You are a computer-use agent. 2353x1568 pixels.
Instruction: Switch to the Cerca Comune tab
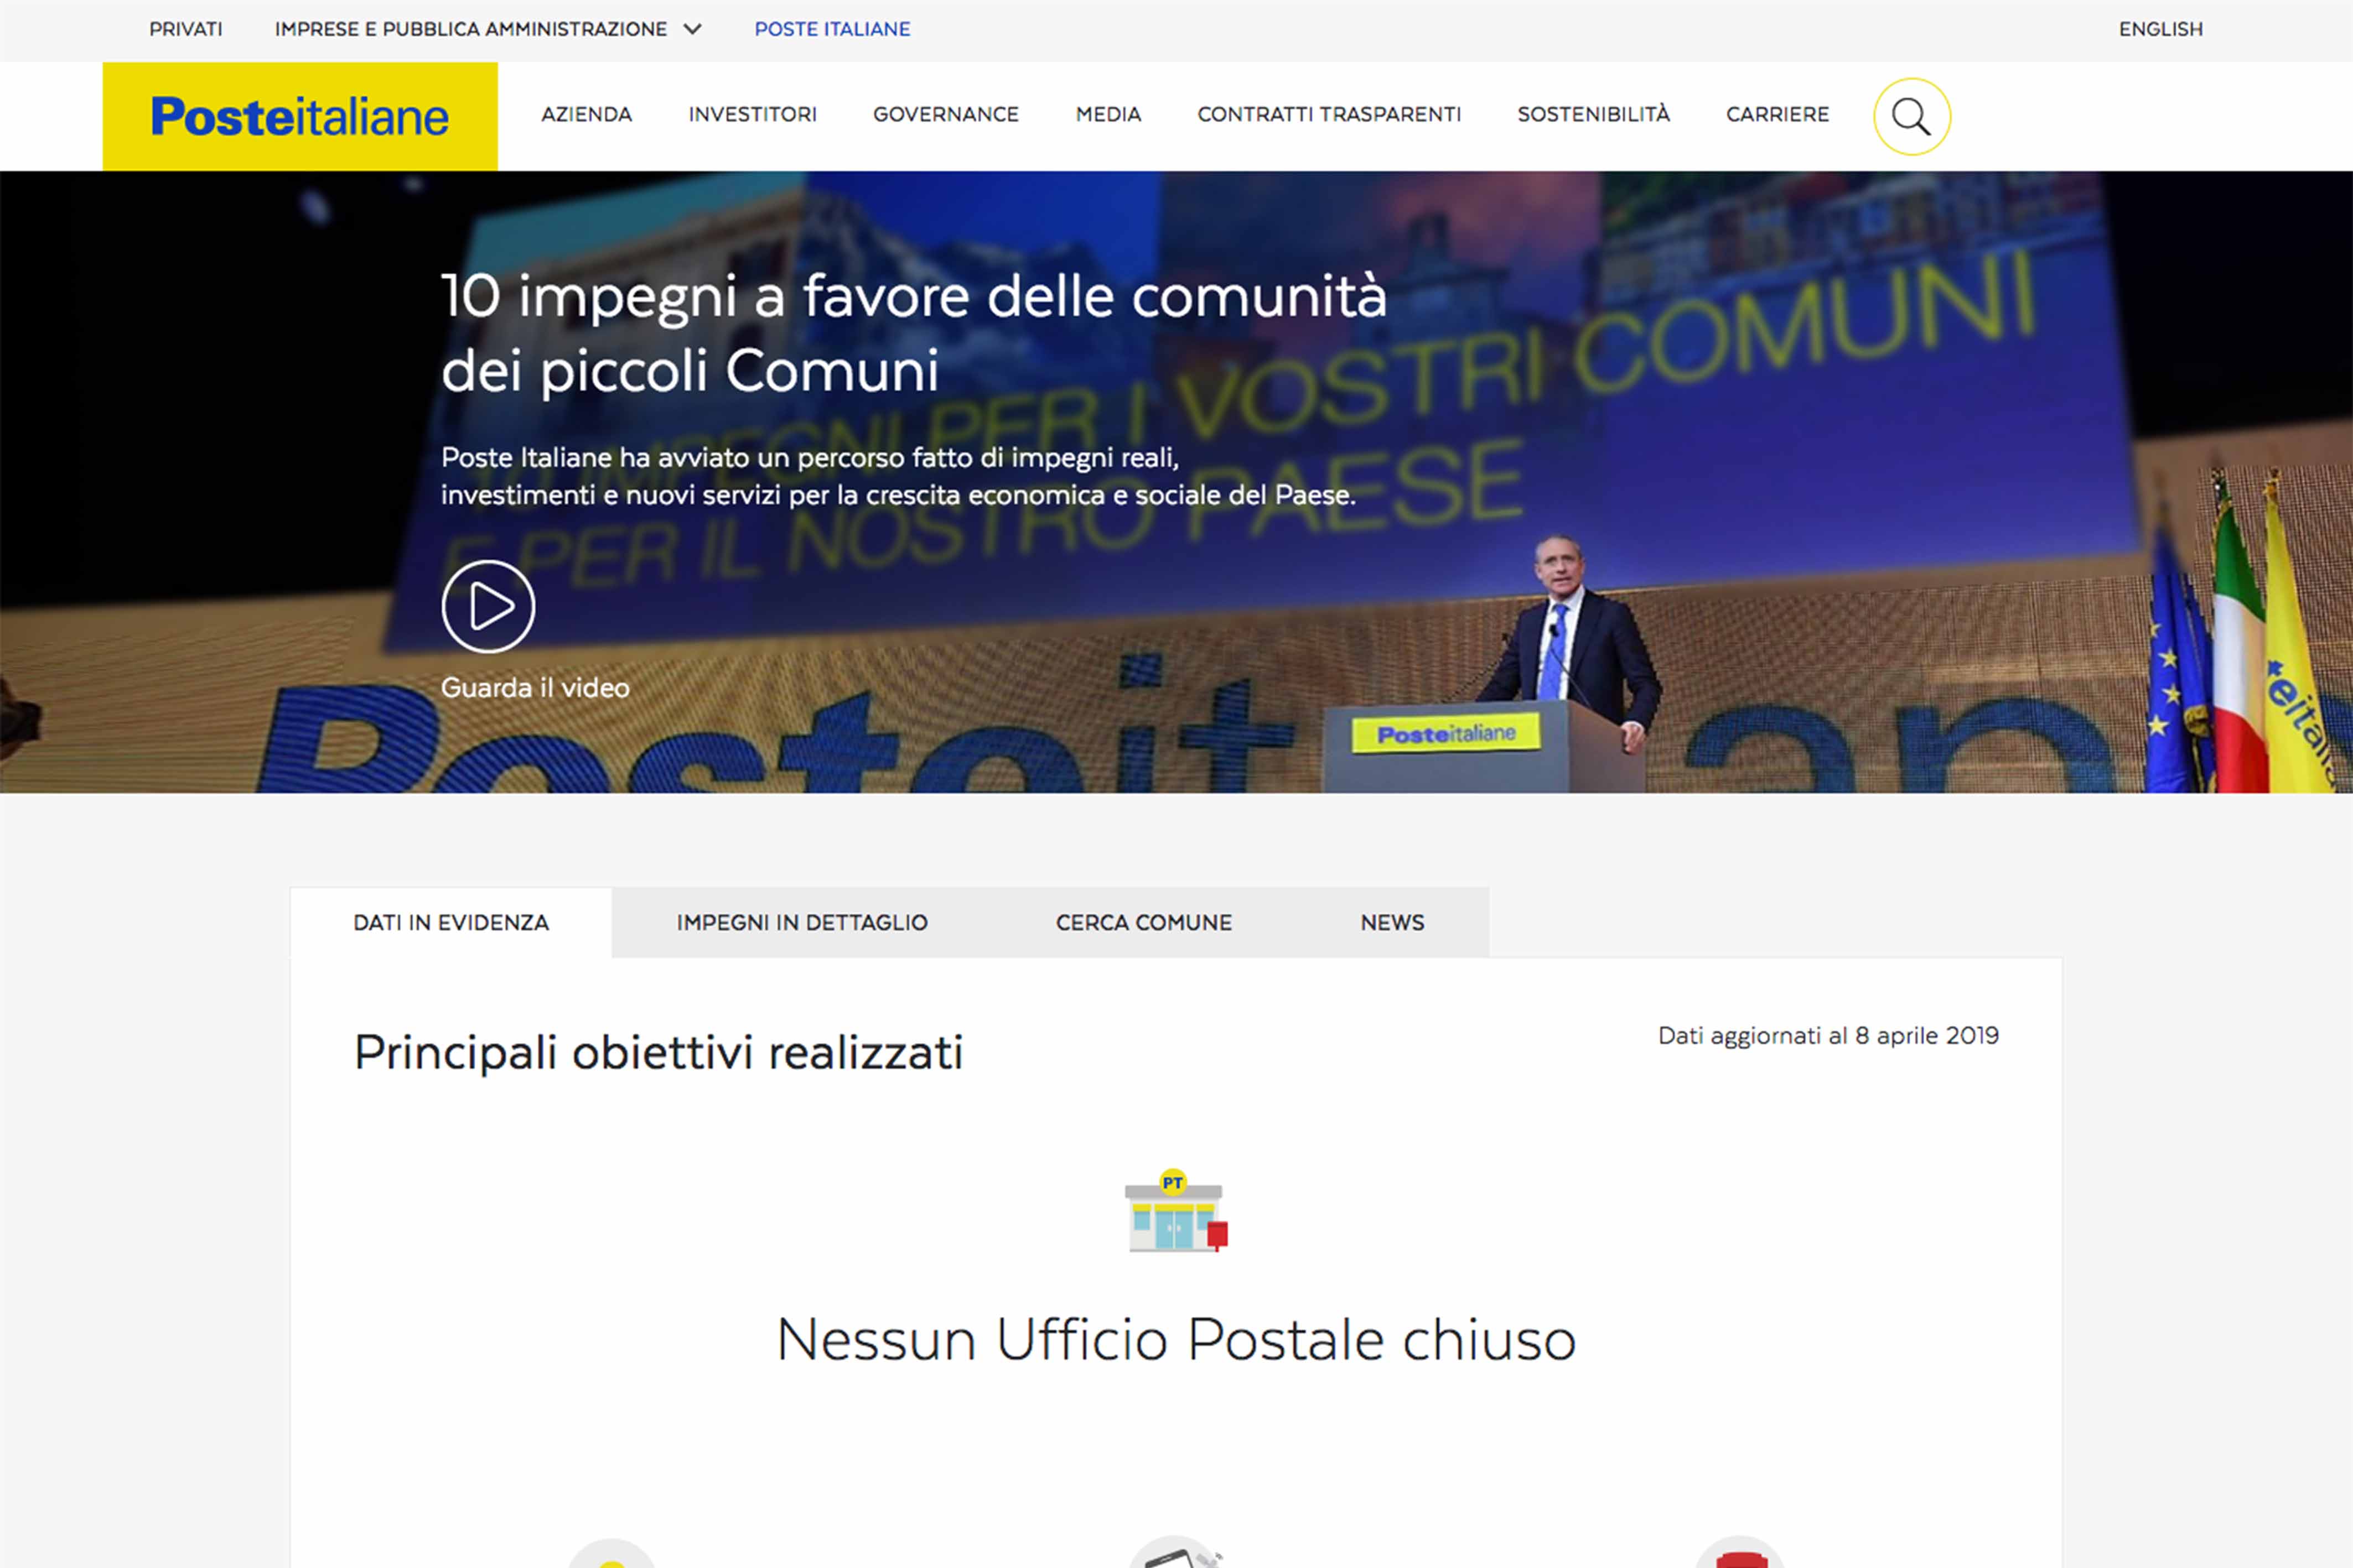pyautogui.click(x=1143, y=923)
